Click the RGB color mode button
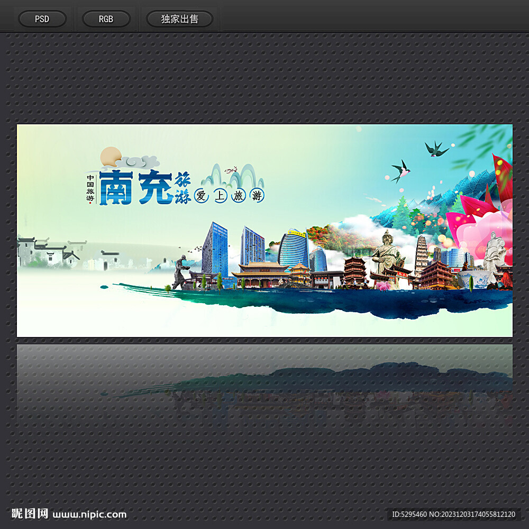The height and width of the screenshot is (529, 529). (x=106, y=19)
